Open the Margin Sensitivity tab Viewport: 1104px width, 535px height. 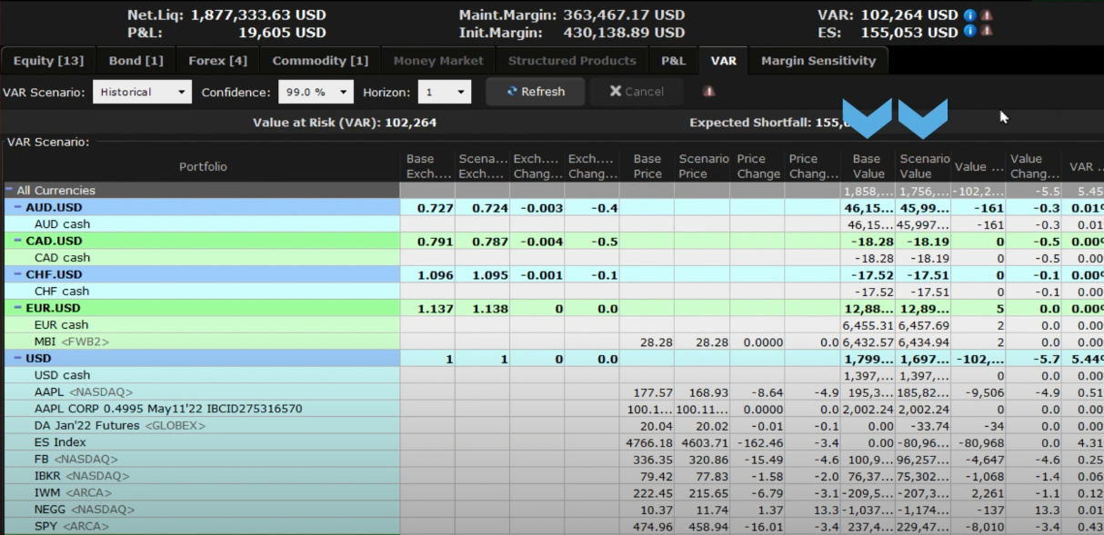pos(818,61)
